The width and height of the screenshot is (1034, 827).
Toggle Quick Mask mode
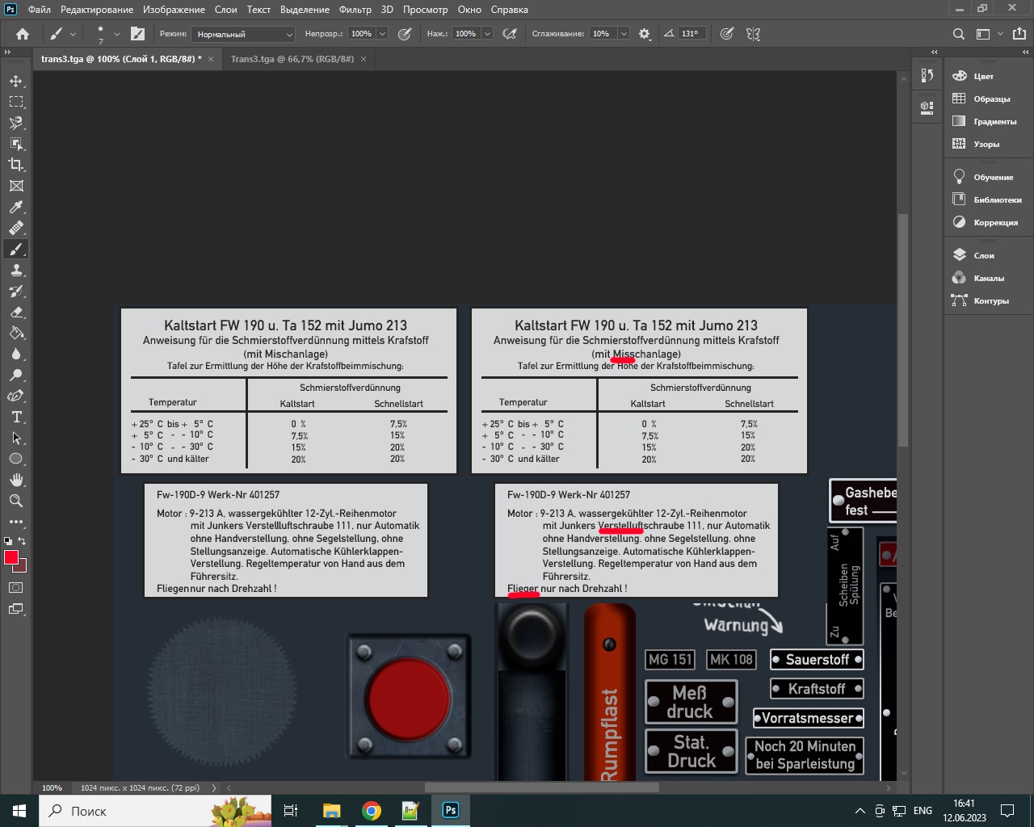[16, 588]
